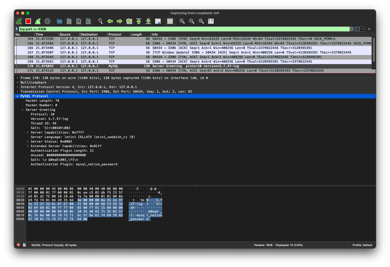Expand Transmission Control Protocol section
The width and height of the screenshot is (390, 267).
point(17,92)
